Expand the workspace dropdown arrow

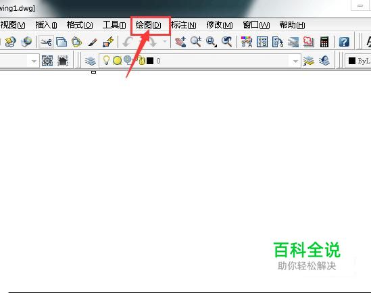[34, 61]
